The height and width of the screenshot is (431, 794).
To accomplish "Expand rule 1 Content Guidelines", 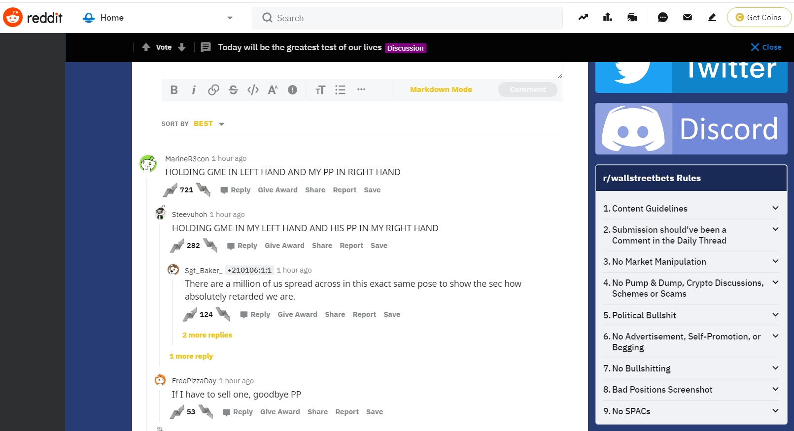I will pos(691,208).
